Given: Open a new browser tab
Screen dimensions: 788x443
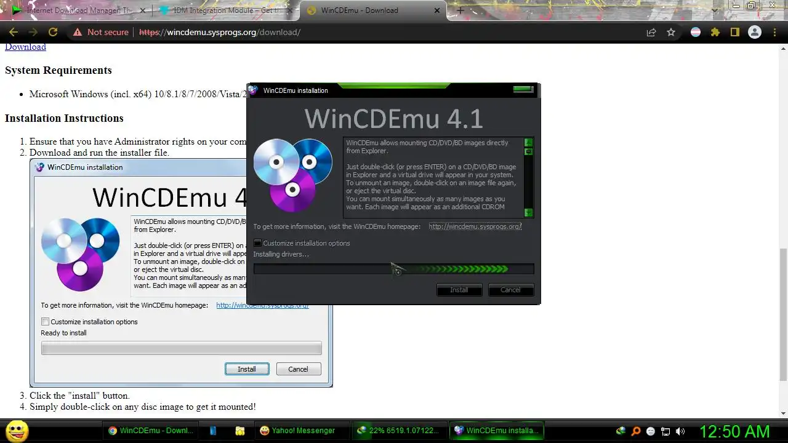Looking at the screenshot, I should click(x=460, y=10).
